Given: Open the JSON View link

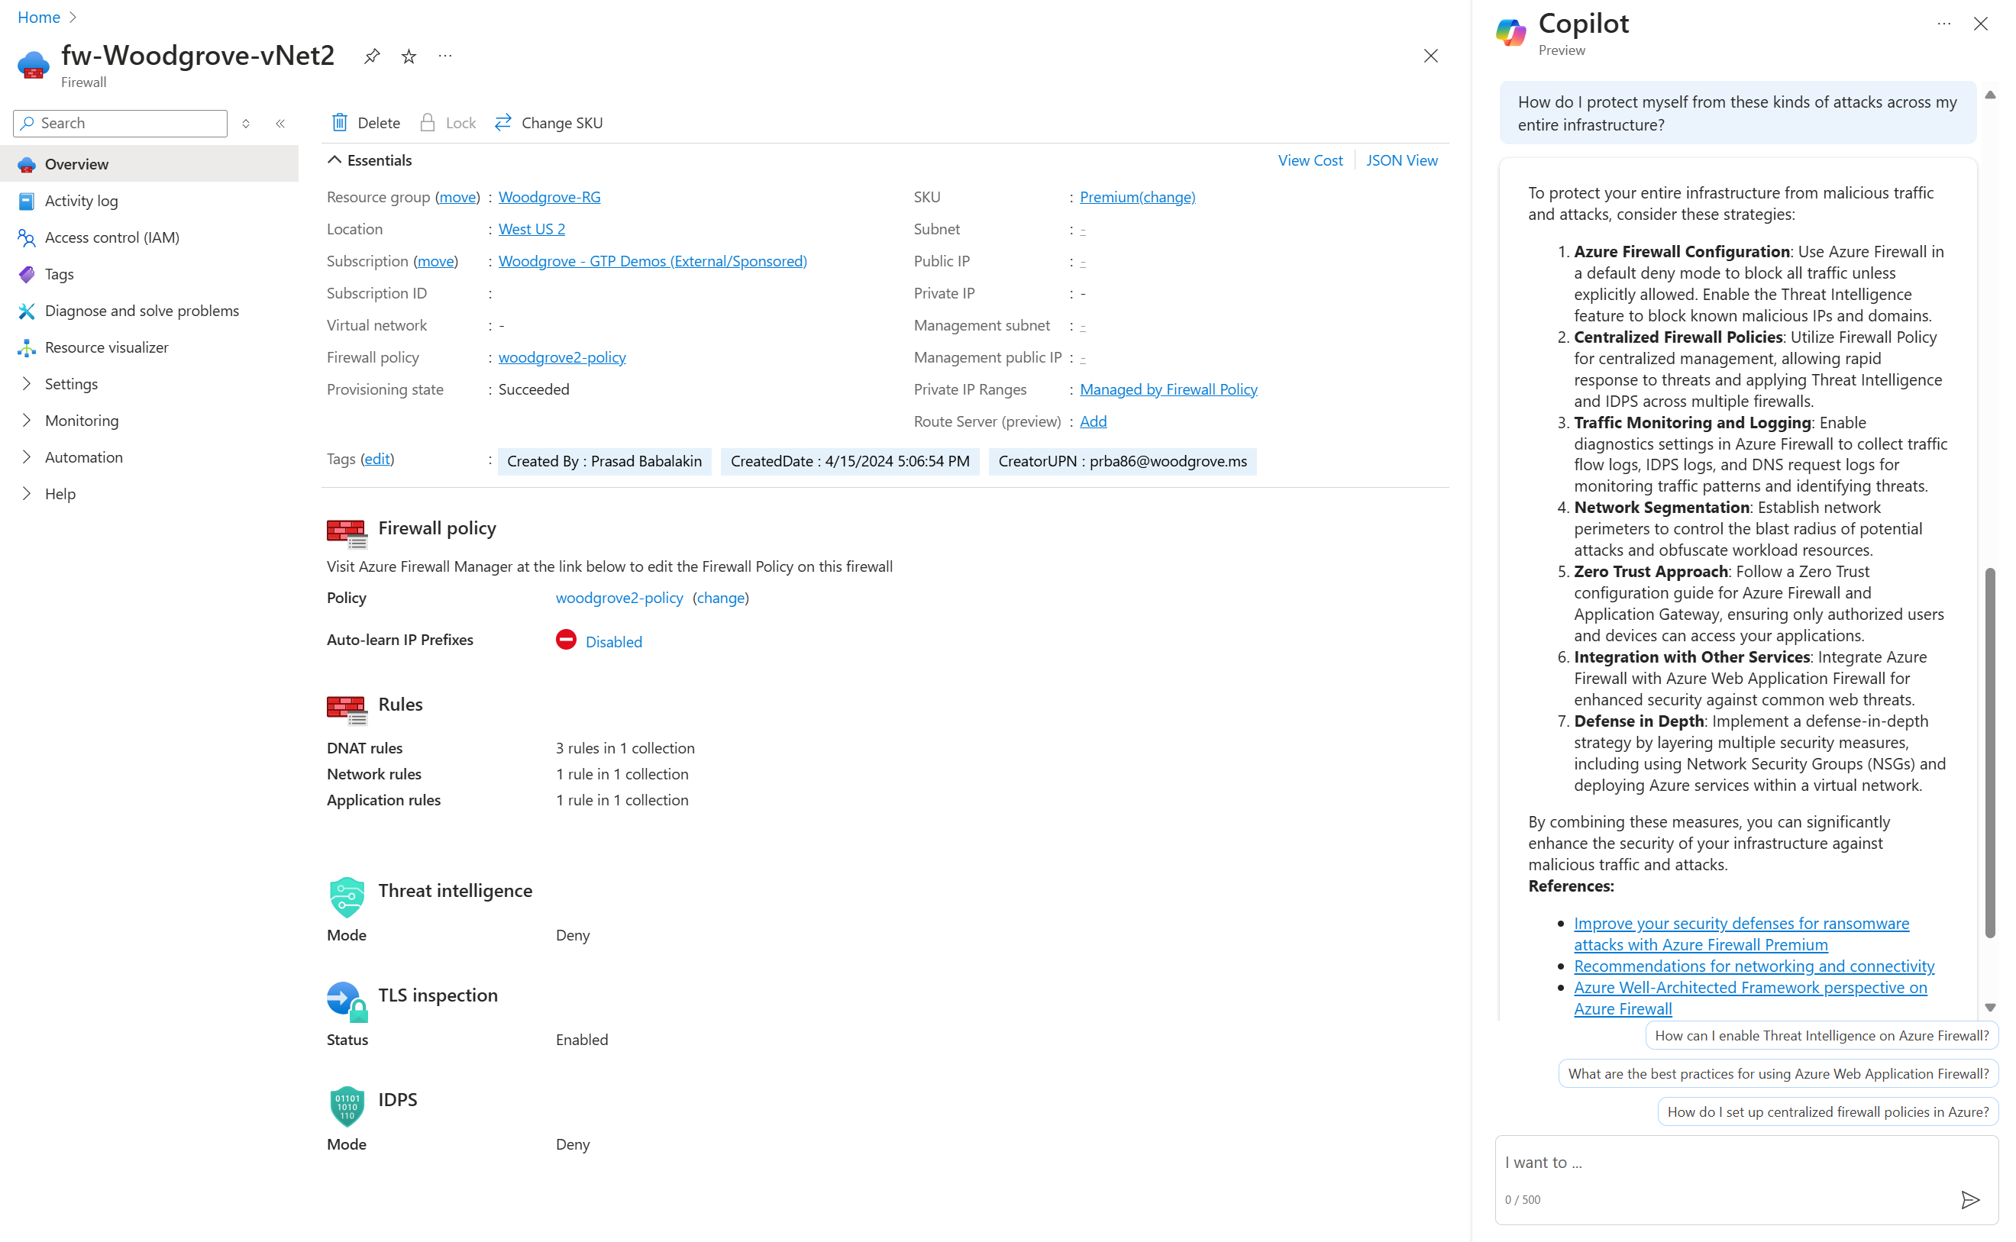Looking at the screenshot, I should click(1401, 160).
